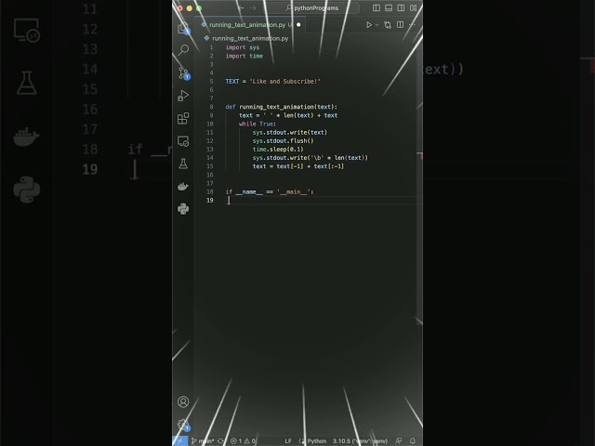
Task: Toggle the primary sidebar layout button
Action: (x=377, y=8)
